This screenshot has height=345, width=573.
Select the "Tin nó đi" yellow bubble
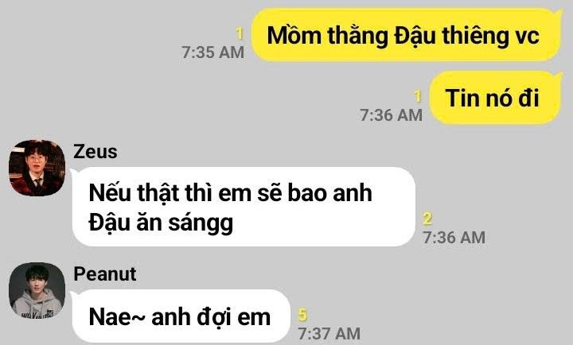pyautogui.click(x=496, y=98)
